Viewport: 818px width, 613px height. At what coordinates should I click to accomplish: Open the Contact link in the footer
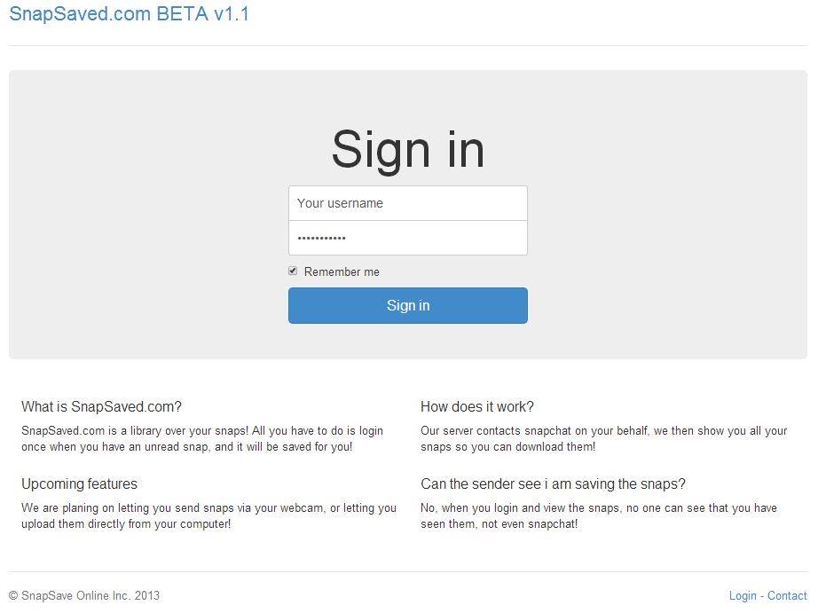point(787,595)
